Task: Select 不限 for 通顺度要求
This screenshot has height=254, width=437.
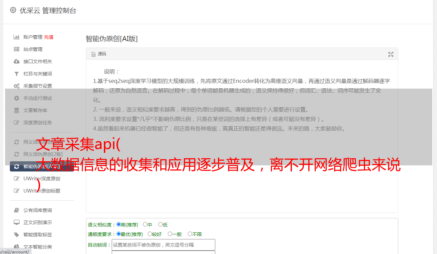Action: [190, 234]
